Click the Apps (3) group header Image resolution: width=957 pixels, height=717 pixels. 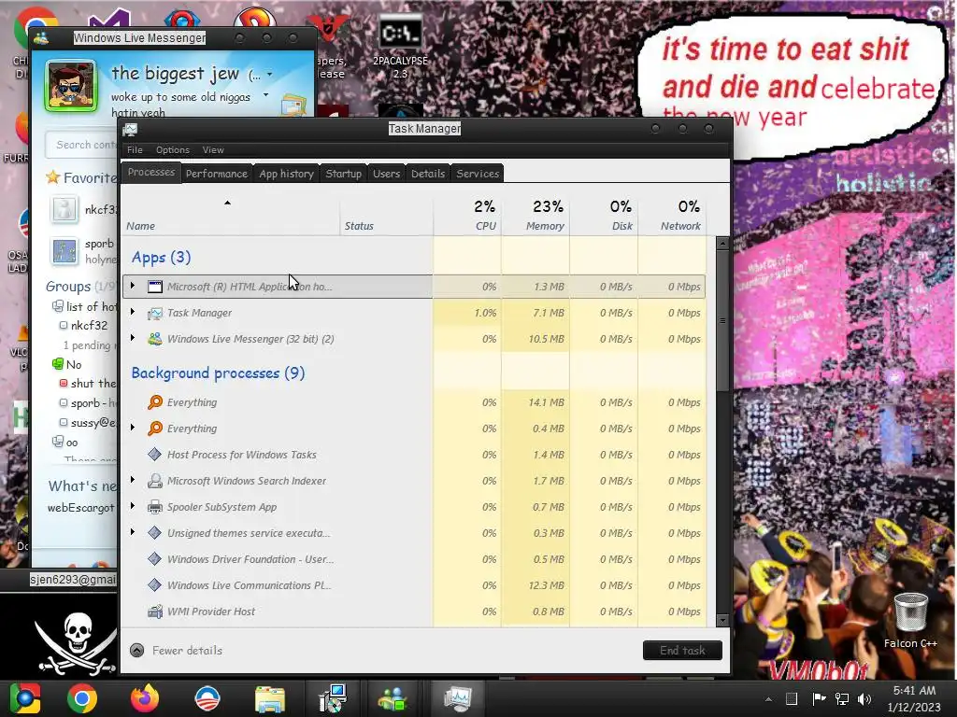point(161,258)
